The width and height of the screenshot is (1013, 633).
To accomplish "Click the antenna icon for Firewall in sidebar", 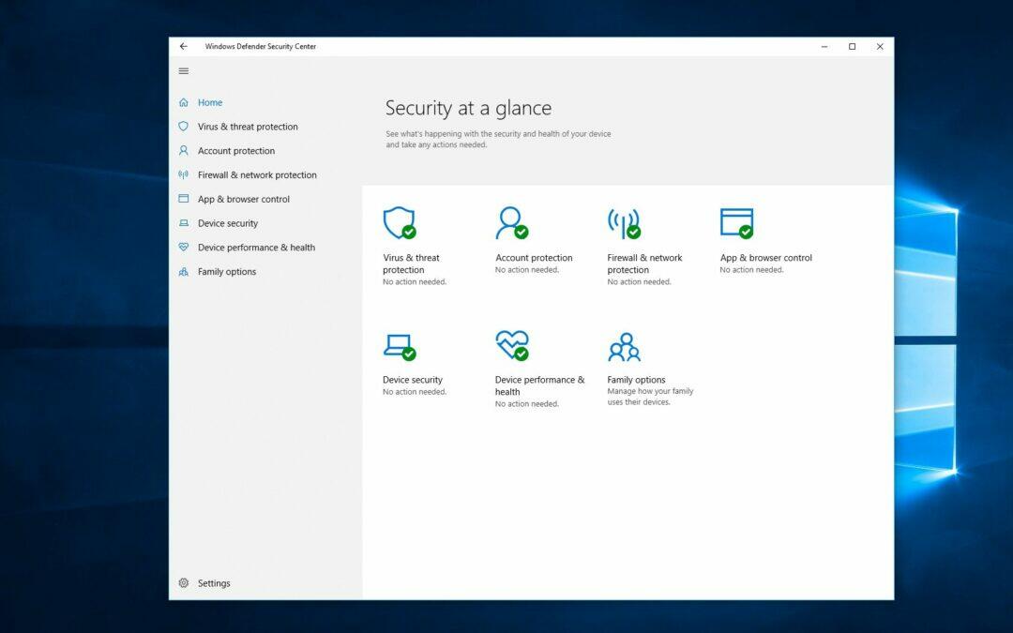I will point(184,175).
